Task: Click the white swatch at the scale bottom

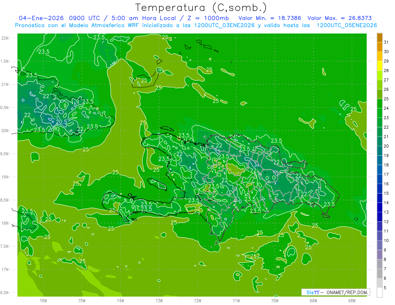Action: click(x=380, y=292)
